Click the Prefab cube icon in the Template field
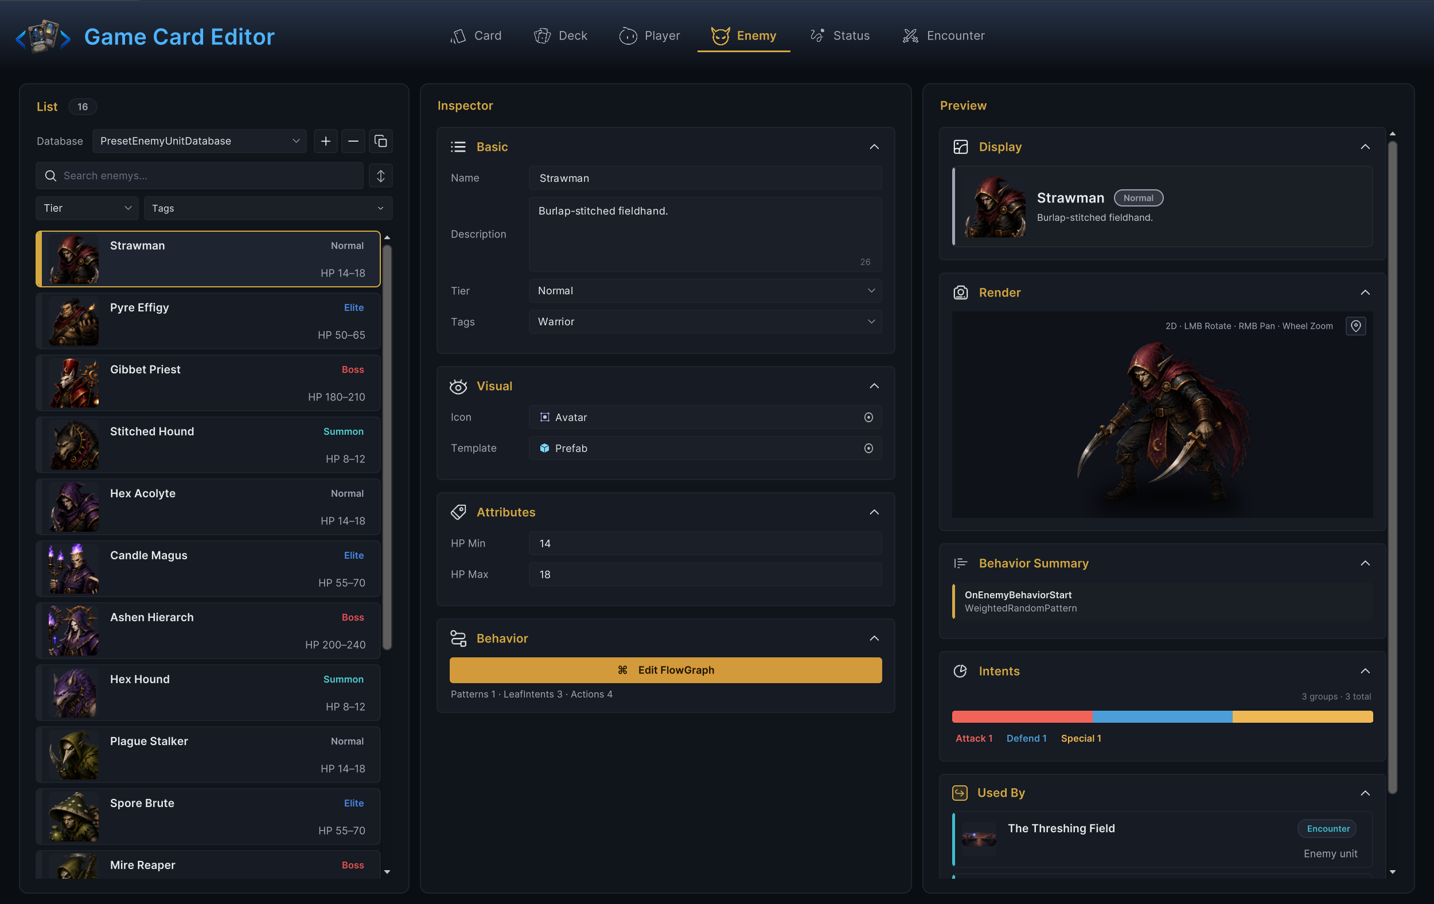Viewport: 1434px width, 904px height. [x=544, y=449]
